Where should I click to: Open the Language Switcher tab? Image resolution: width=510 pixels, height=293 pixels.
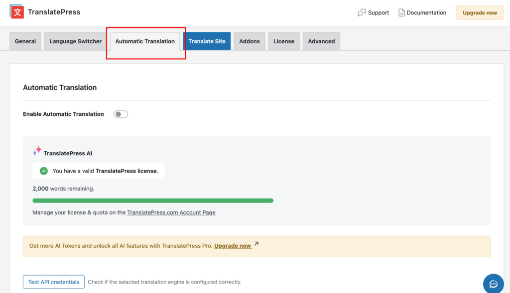pyautogui.click(x=75, y=41)
